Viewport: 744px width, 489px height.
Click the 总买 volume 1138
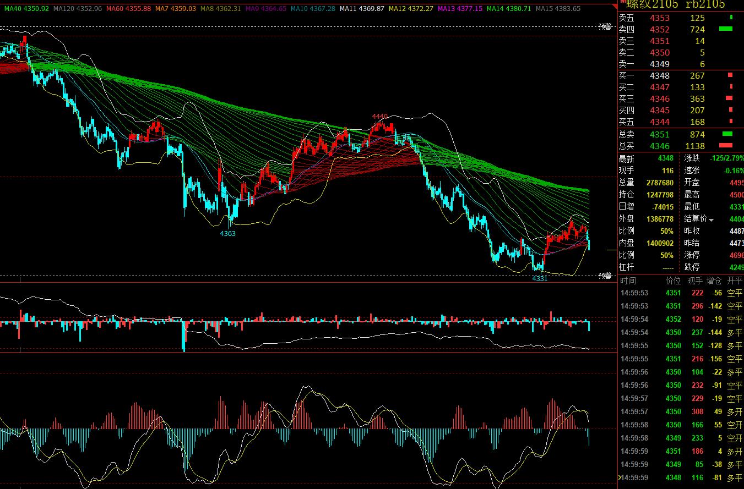pos(695,146)
